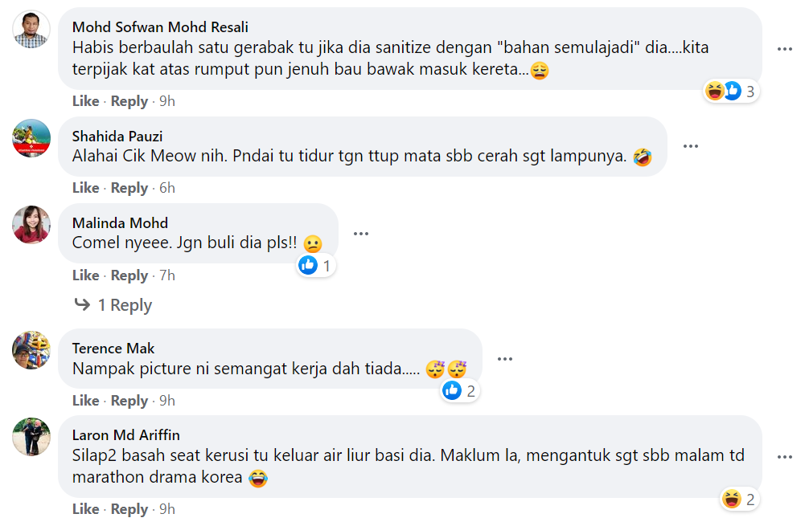
Task: Click Mohd Sofwan's profile picture
Action: tap(32, 31)
